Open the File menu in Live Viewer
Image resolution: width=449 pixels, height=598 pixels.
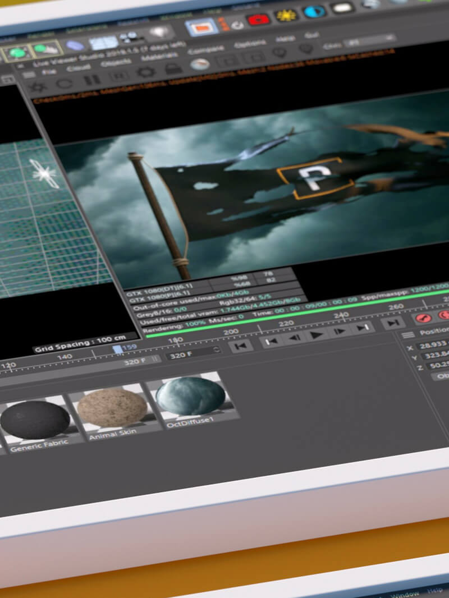(x=49, y=71)
